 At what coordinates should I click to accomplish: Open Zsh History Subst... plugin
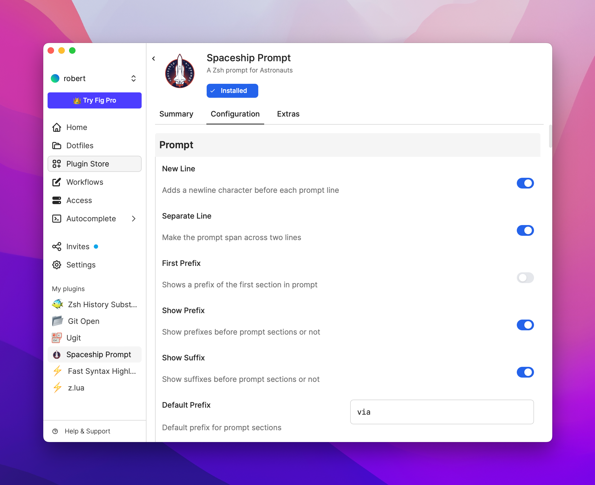pyautogui.click(x=95, y=304)
